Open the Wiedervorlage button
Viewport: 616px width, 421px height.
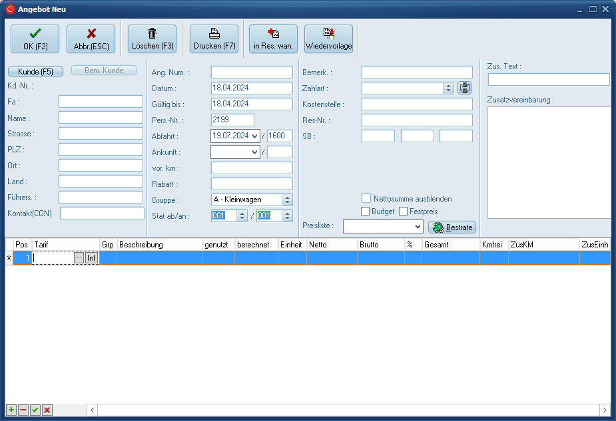point(328,39)
